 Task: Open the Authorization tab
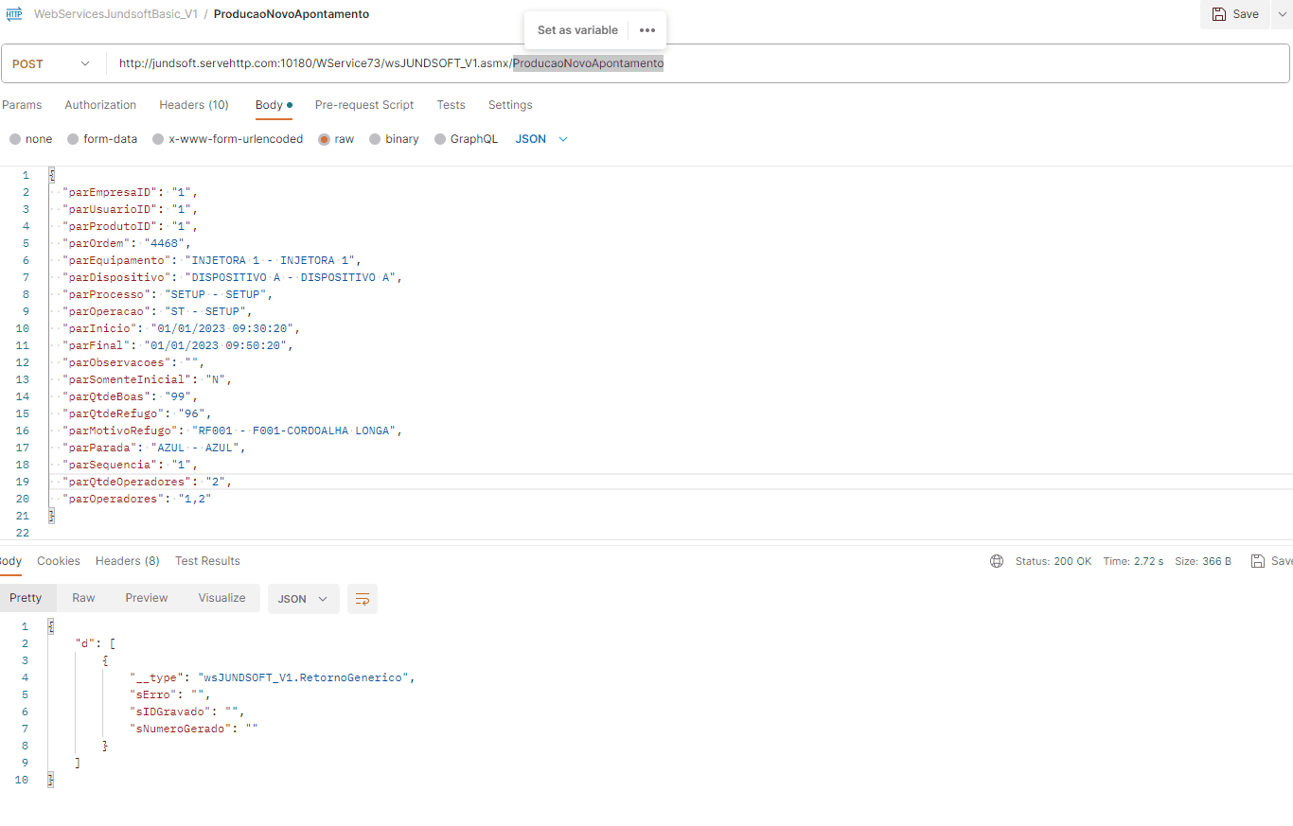pyautogui.click(x=100, y=105)
